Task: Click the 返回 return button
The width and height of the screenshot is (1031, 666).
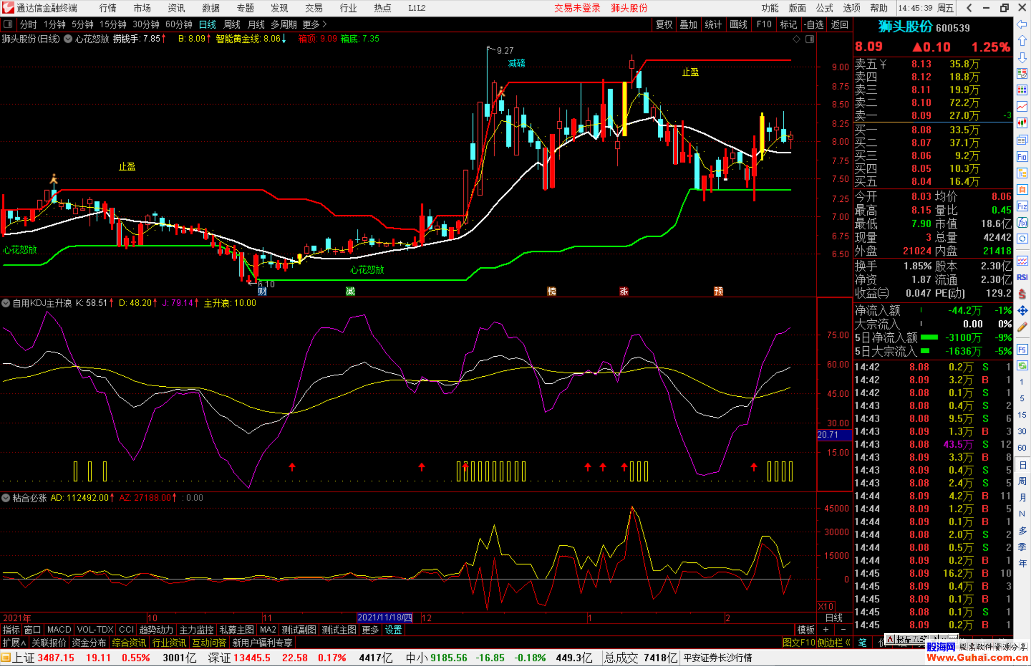Action: (839, 24)
